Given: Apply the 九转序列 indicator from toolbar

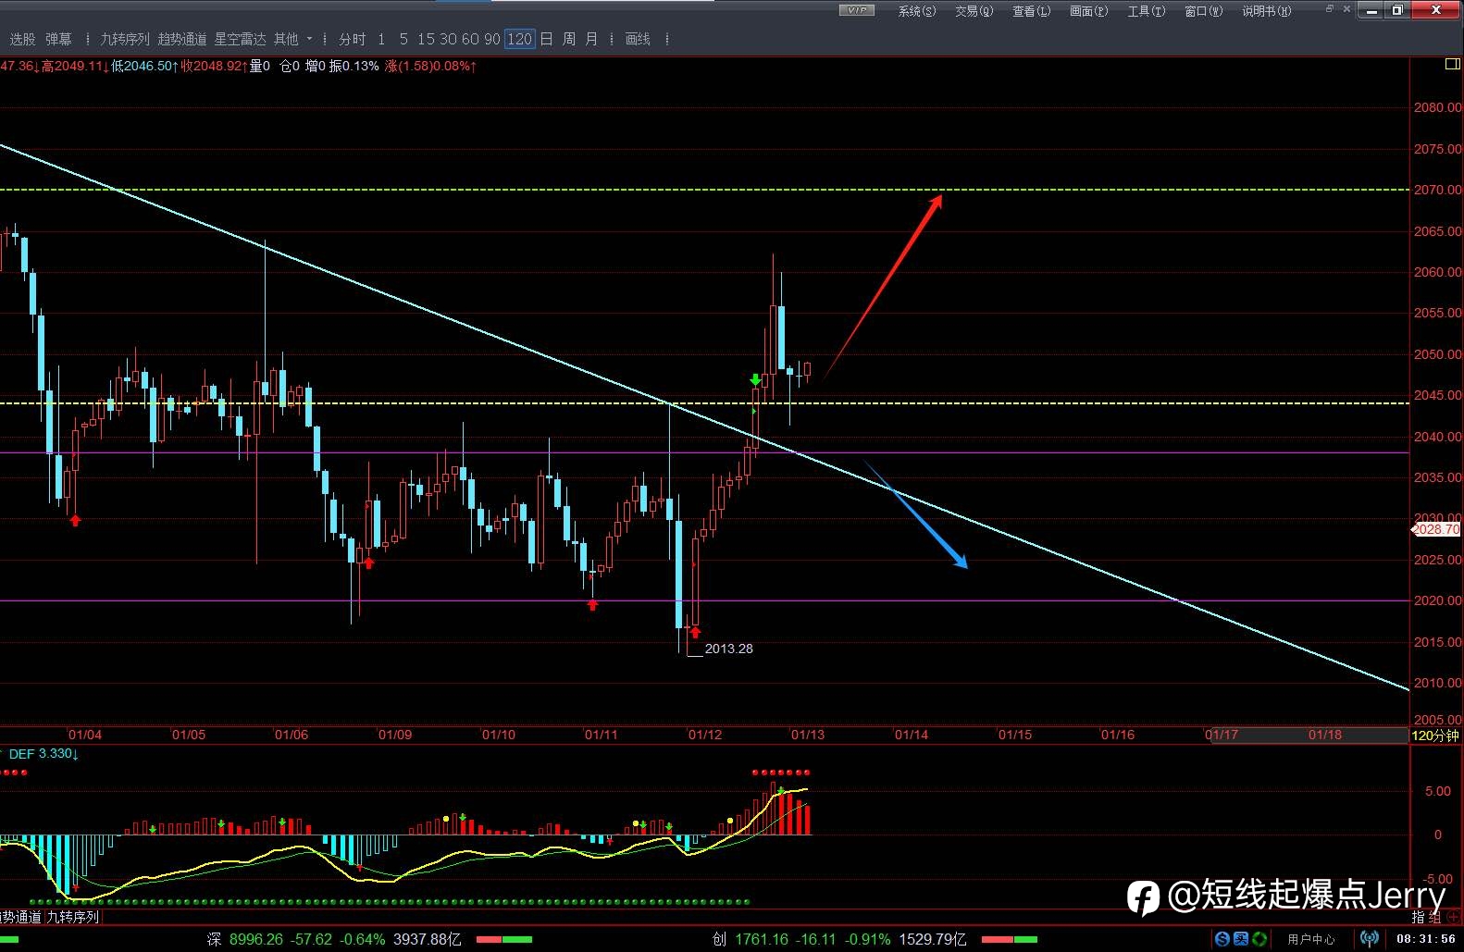Looking at the screenshot, I should 125,39.
